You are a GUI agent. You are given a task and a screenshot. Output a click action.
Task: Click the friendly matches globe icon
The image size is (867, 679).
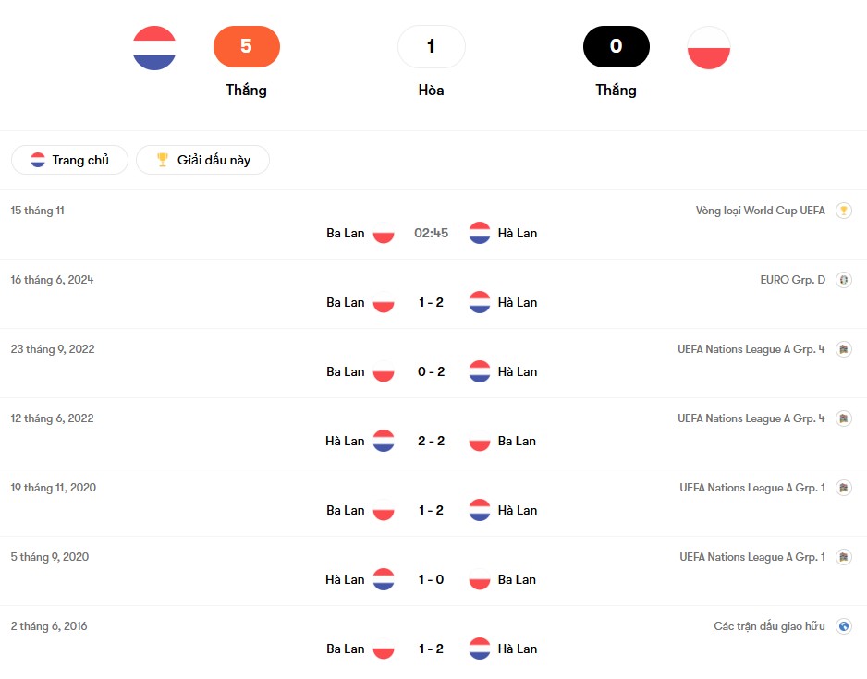843,626
